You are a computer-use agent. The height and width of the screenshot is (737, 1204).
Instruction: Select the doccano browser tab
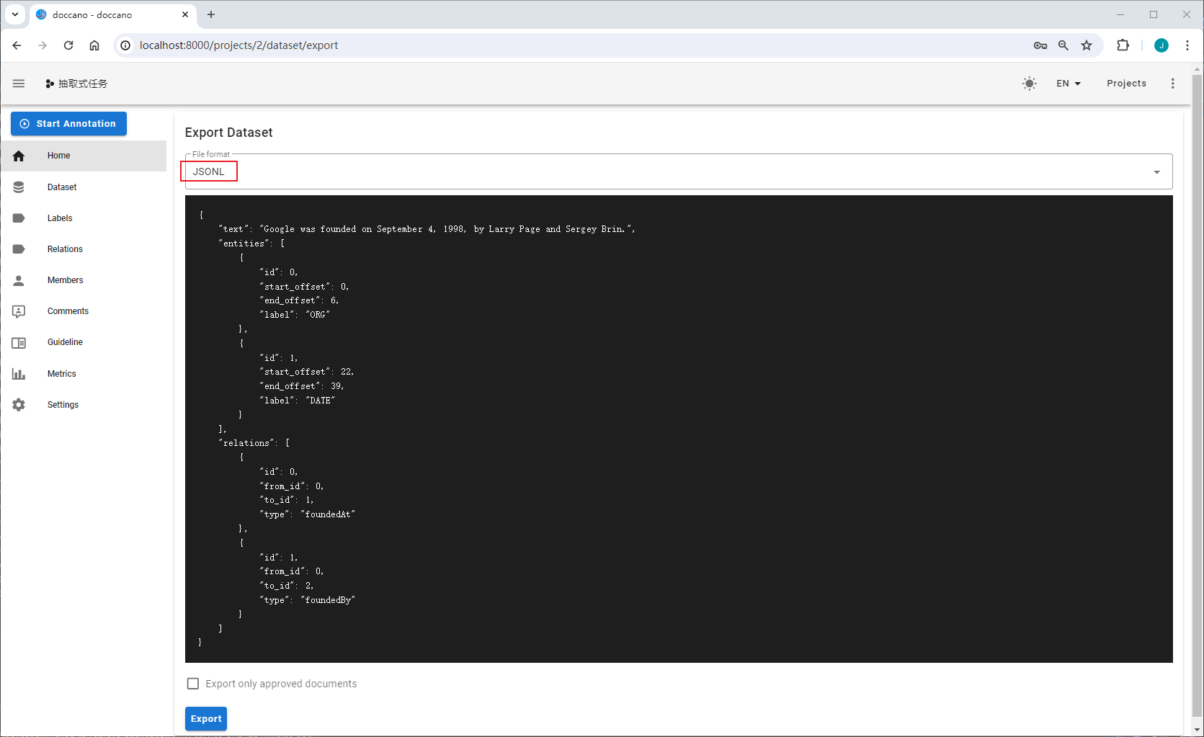[101, 14]
